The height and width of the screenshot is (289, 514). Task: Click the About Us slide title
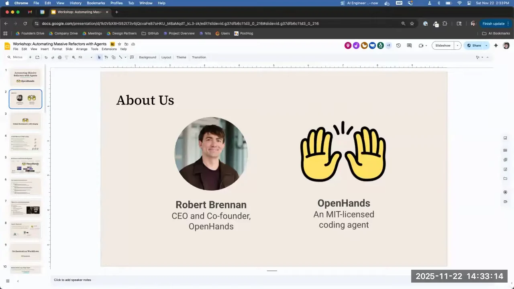[x=145, y=100]
